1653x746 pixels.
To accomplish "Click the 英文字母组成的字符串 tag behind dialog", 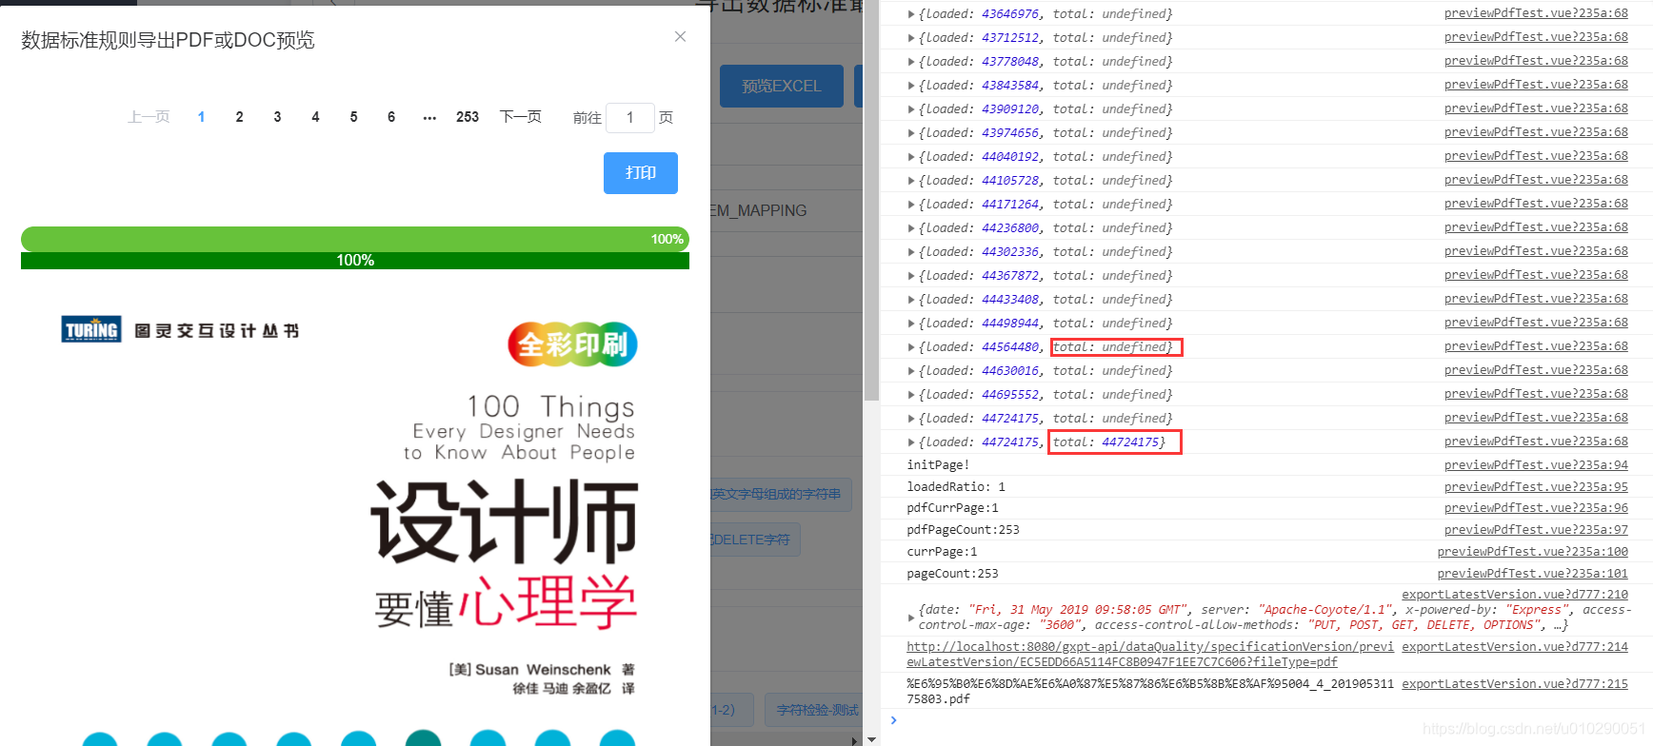I will 780,495.
